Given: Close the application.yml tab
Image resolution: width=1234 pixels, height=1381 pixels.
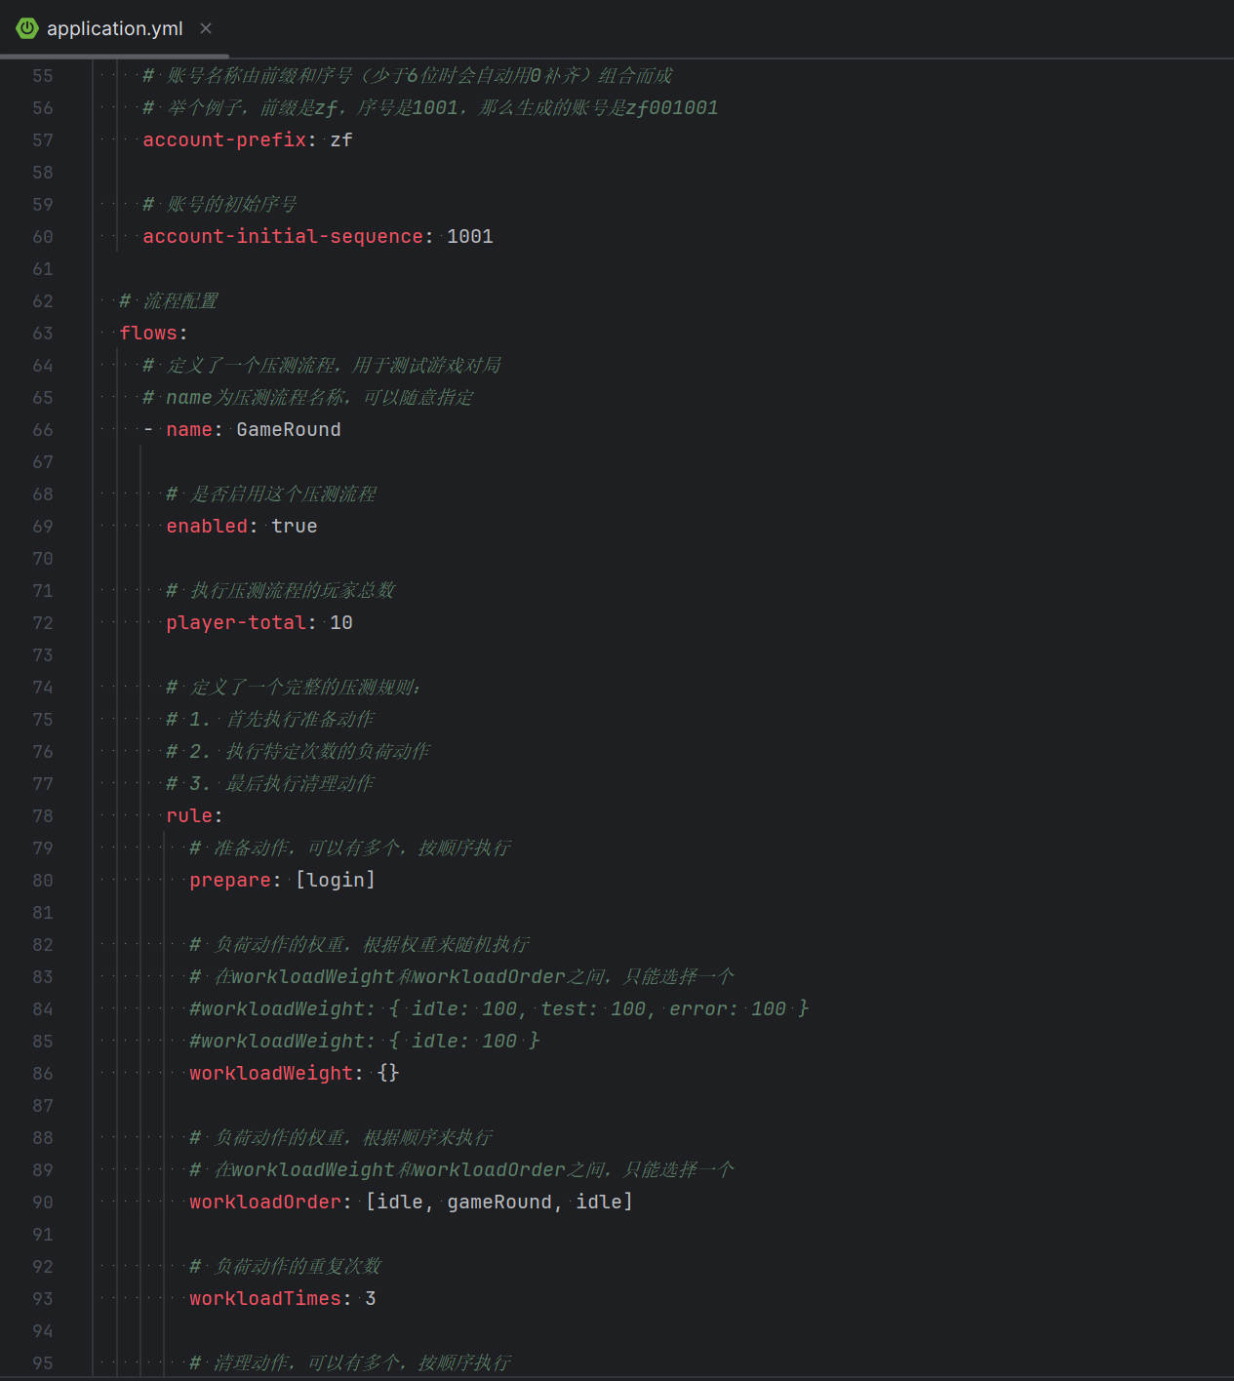Looking at the screenshot, I should pyautogui.click(x=206, y=28).
